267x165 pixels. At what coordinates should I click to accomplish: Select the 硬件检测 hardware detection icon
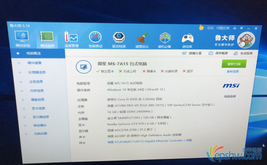point(47,39)
